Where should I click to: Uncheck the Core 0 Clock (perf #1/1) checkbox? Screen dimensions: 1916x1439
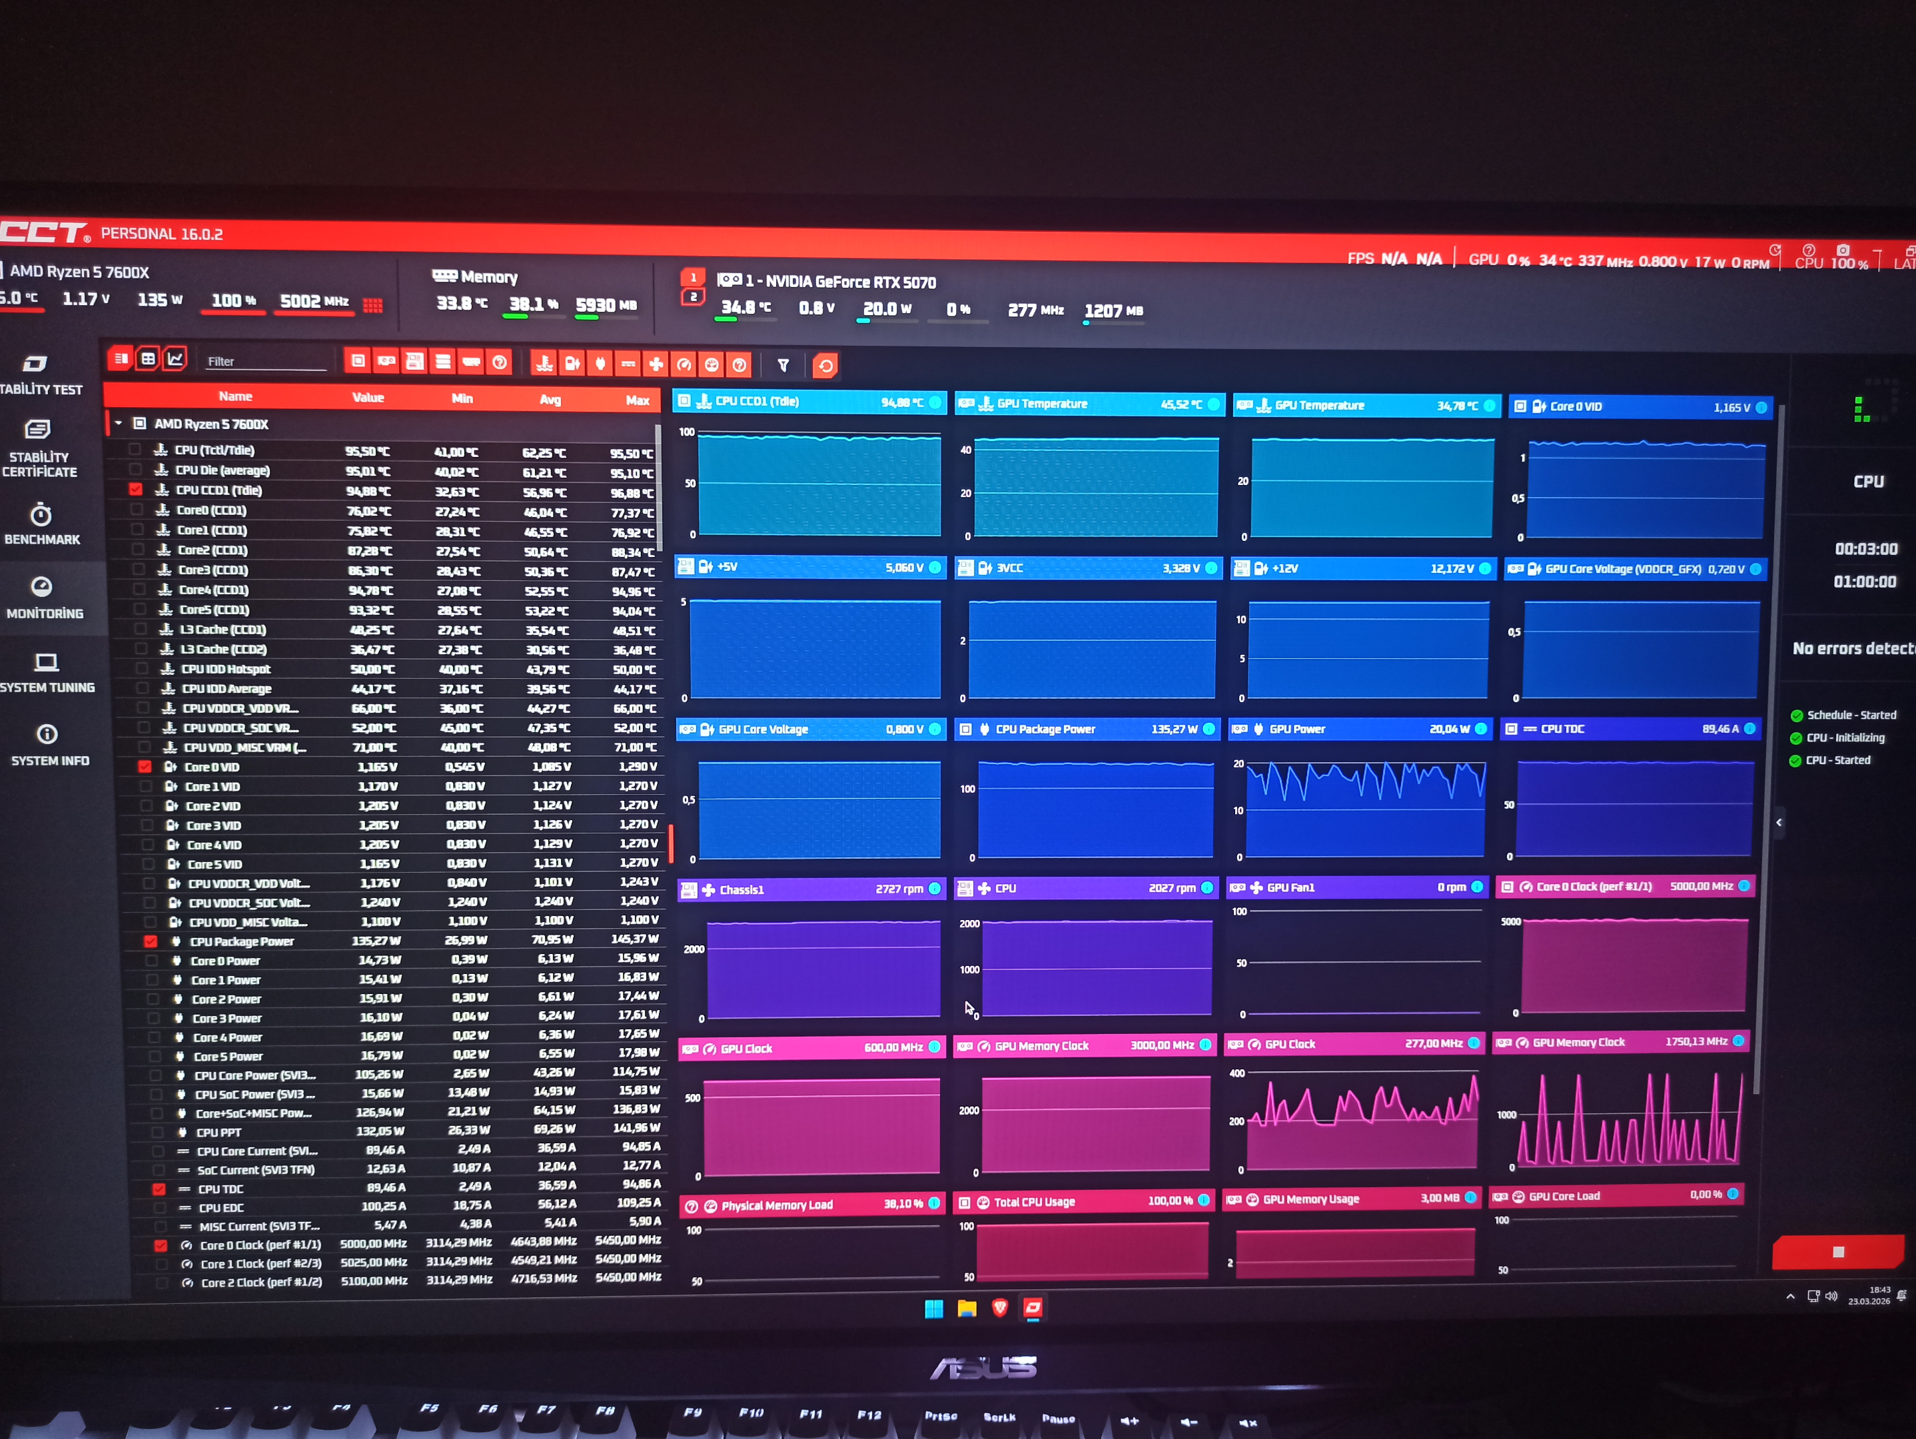(161, 1245)
